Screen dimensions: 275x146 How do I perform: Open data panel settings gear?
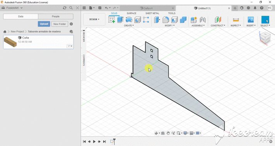point(71,24)
